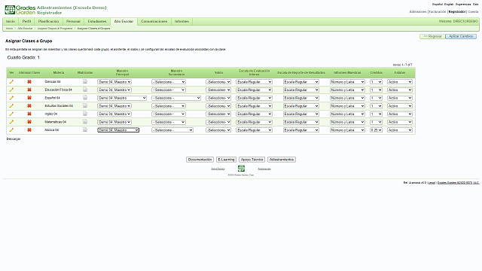Click the Aplicar Cambios button

click(461, 36)
